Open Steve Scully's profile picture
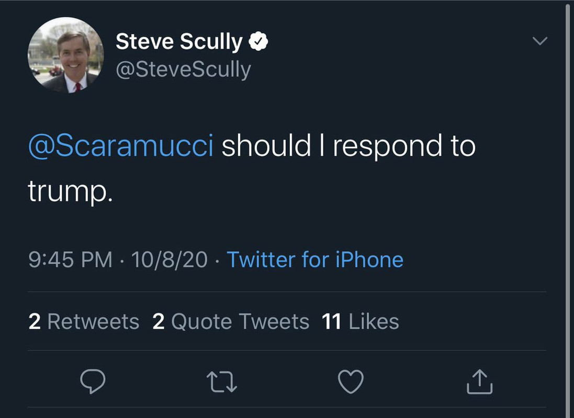 66,55
